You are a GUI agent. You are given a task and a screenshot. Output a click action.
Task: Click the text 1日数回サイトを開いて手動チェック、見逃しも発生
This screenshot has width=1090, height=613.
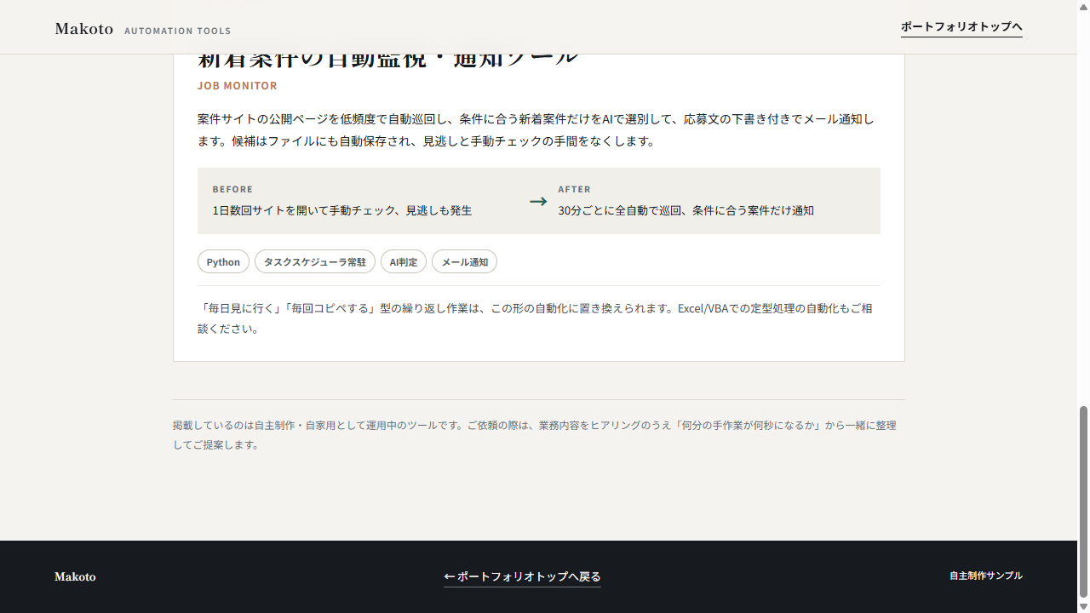(342, 210)
